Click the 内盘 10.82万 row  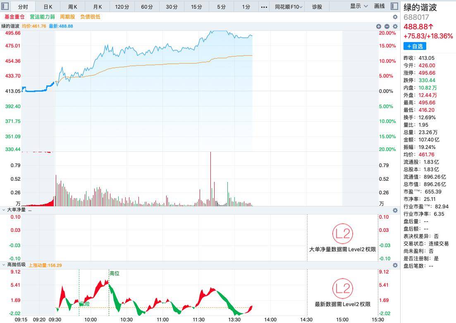click(x=420, y=87)
